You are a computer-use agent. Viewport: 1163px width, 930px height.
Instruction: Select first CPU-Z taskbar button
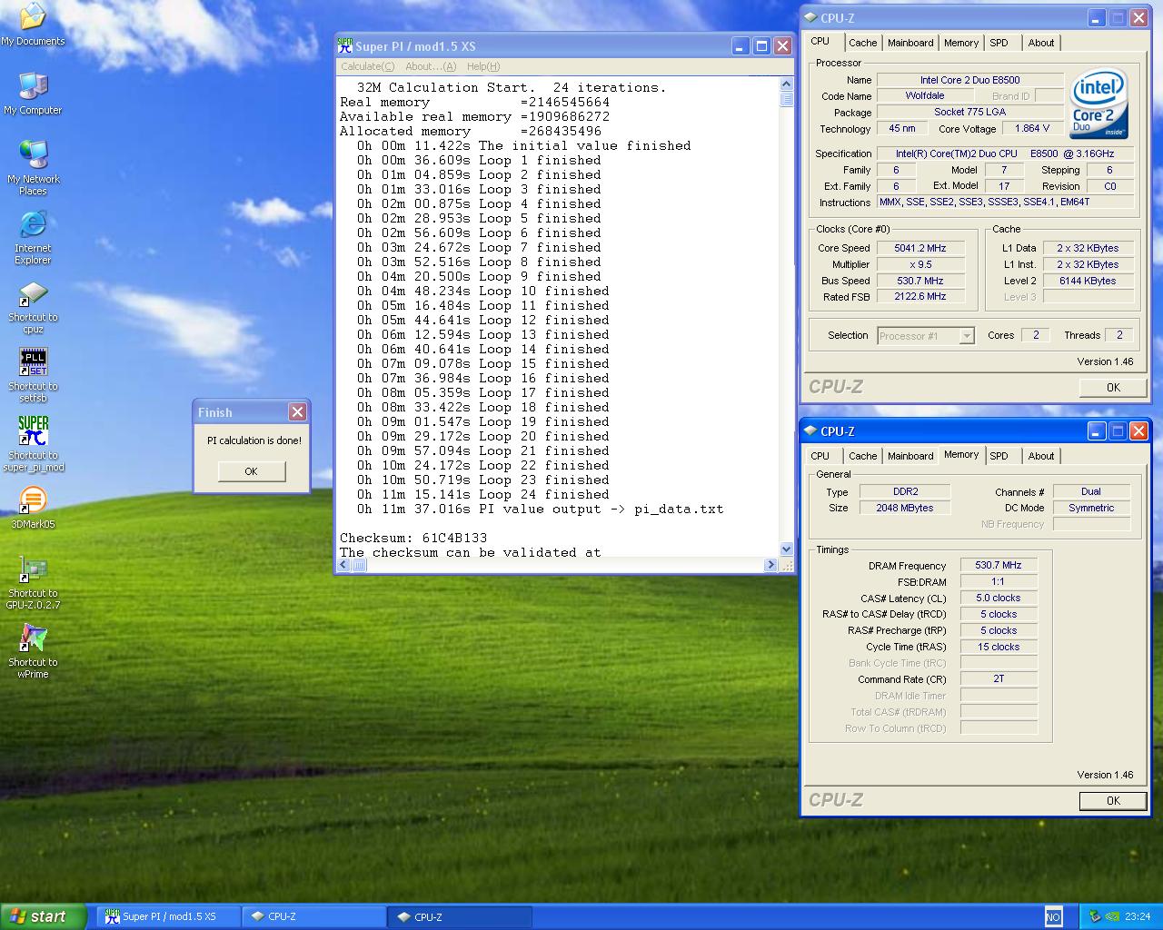314,916
